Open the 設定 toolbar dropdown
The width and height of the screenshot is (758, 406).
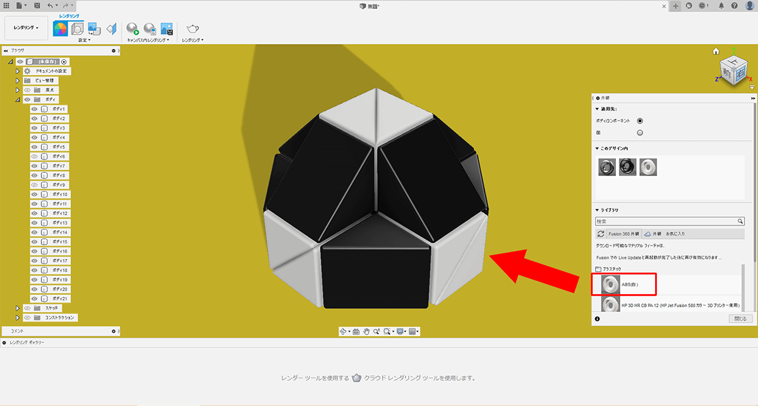(85, 40)
